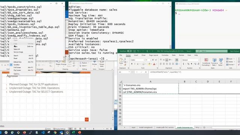Open the Excel font size dropdown
The height and width of the screenshot is (135, 240).
tap(151, 60)
